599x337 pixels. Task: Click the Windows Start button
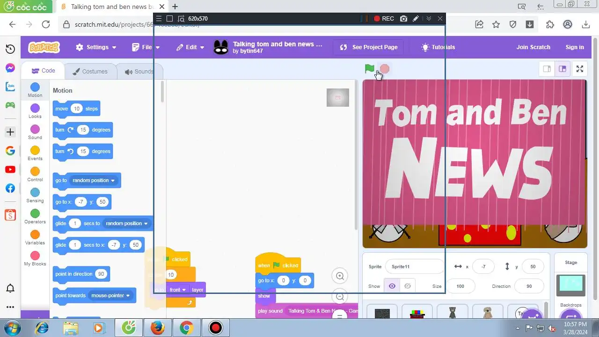(12, 327)
